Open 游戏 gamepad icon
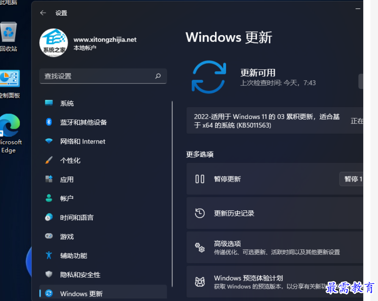Viewport: 378px width, 301px height. [49, 236]
